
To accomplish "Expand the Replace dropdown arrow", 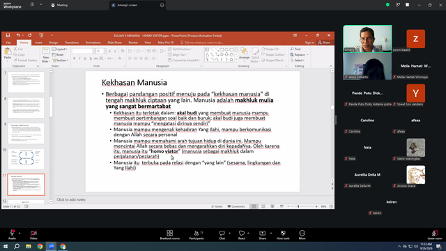I will (308, 54).
